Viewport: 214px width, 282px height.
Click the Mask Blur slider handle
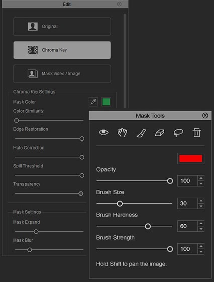30,250
